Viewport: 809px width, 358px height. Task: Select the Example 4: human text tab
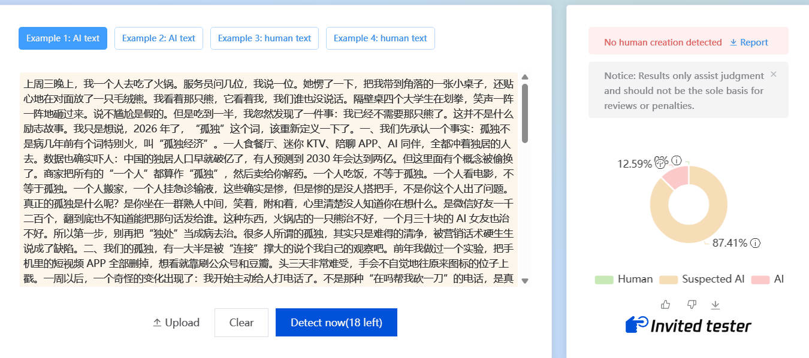click(380, 38)
